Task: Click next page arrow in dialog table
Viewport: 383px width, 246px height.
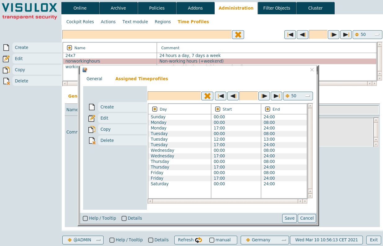Action: tap(264, 96)
